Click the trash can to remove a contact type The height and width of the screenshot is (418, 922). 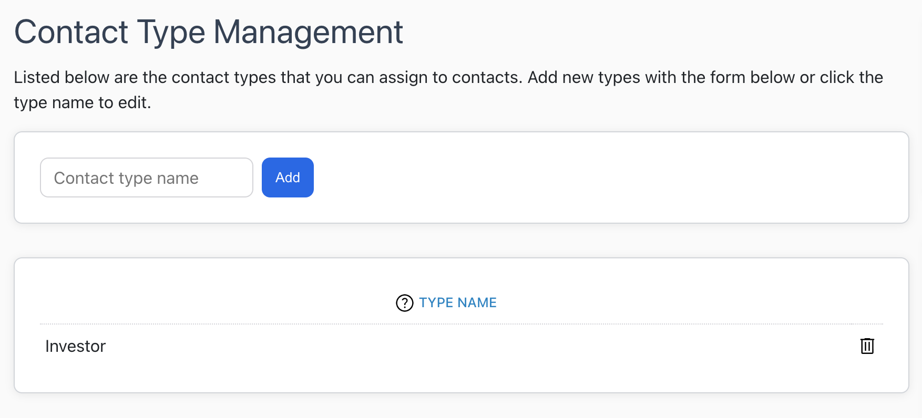pyautogui.click(x=867, y=346)
